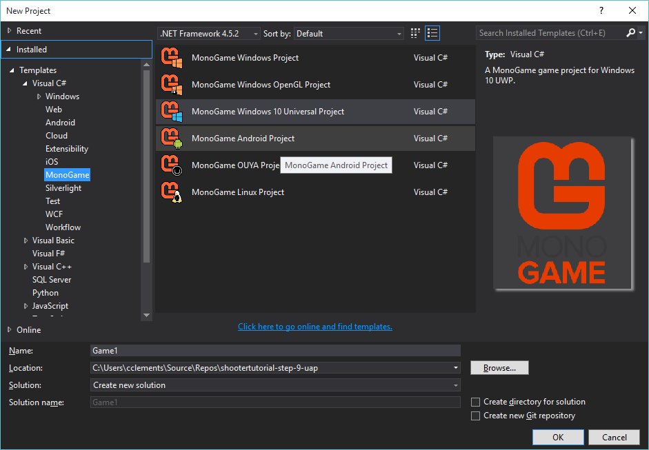The height and width of the screenshot is (450, 649).
Task: Switch to medium icons grid view
Action: (415, 33)
